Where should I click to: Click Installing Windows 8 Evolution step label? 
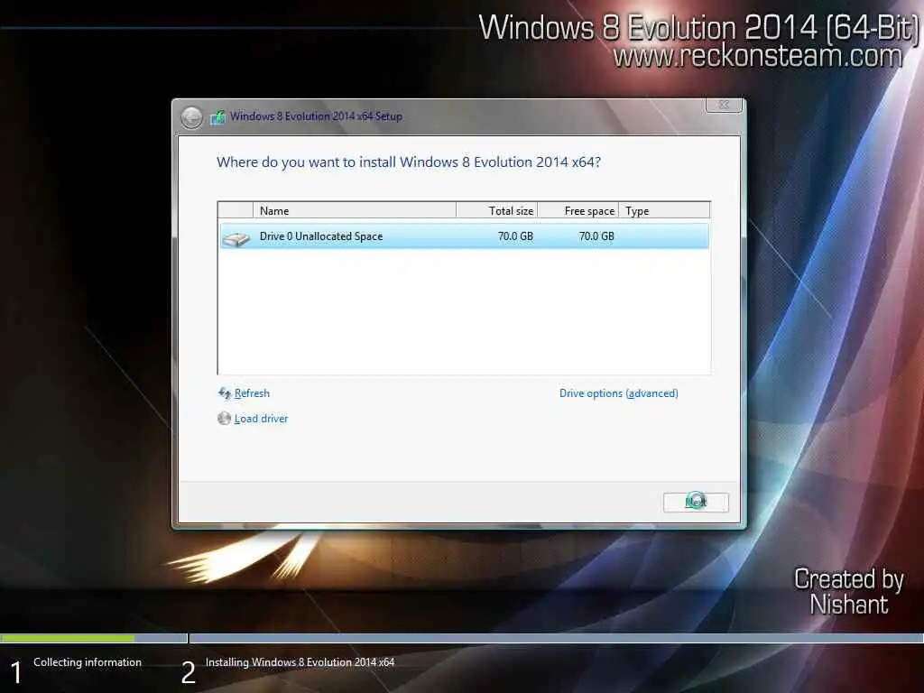click(x=300, y=662)
